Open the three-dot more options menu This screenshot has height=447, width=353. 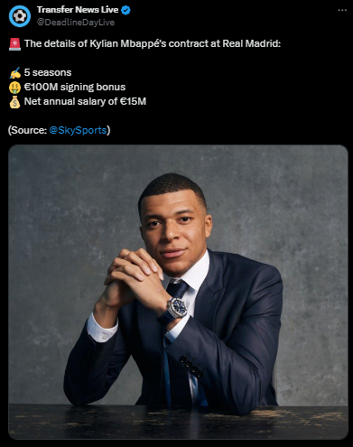(342, 10)
